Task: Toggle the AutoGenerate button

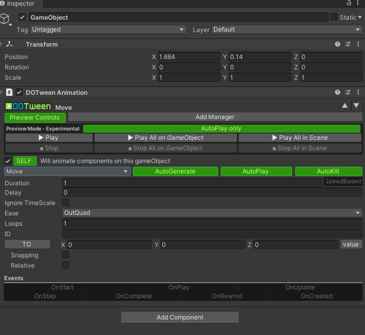Action: tap(175, 171)
